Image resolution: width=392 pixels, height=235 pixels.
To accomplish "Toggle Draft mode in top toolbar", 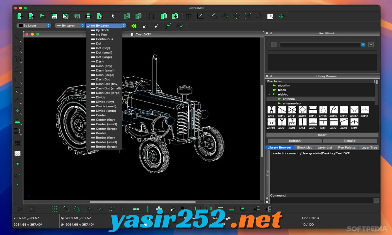I will click(x=200, y=16).
